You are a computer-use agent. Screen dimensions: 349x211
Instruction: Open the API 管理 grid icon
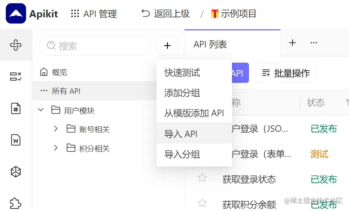point(74,14)
